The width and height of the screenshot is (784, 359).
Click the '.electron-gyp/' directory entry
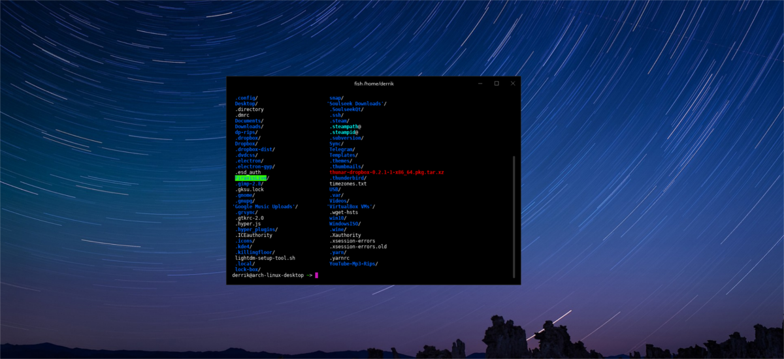[x=254, y=166]
